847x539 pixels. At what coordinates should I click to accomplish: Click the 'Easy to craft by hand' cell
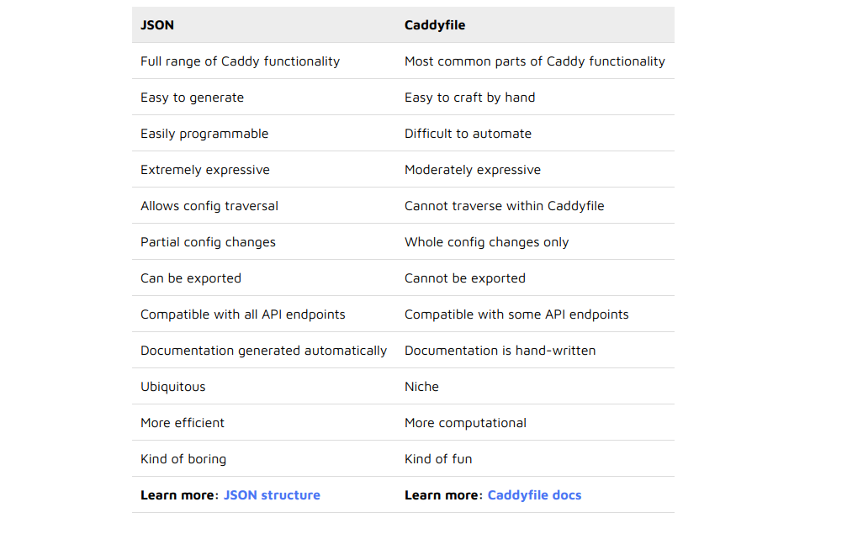[469, 98]
